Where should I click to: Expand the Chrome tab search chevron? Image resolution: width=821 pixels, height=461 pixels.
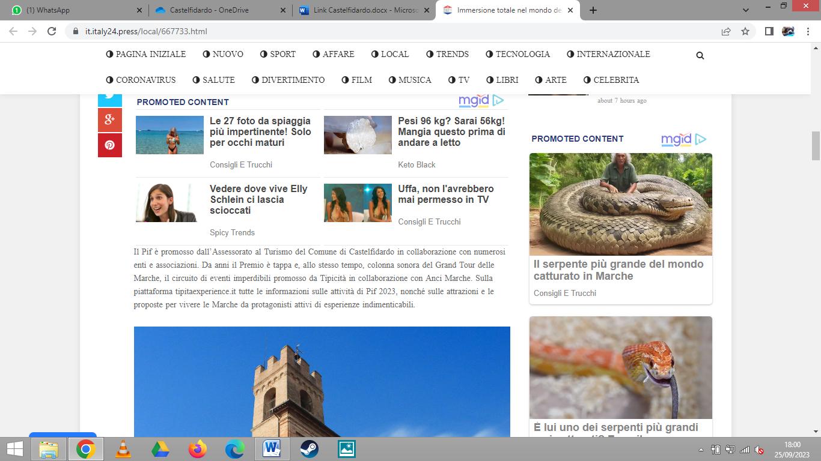click(x=746, y=10)
